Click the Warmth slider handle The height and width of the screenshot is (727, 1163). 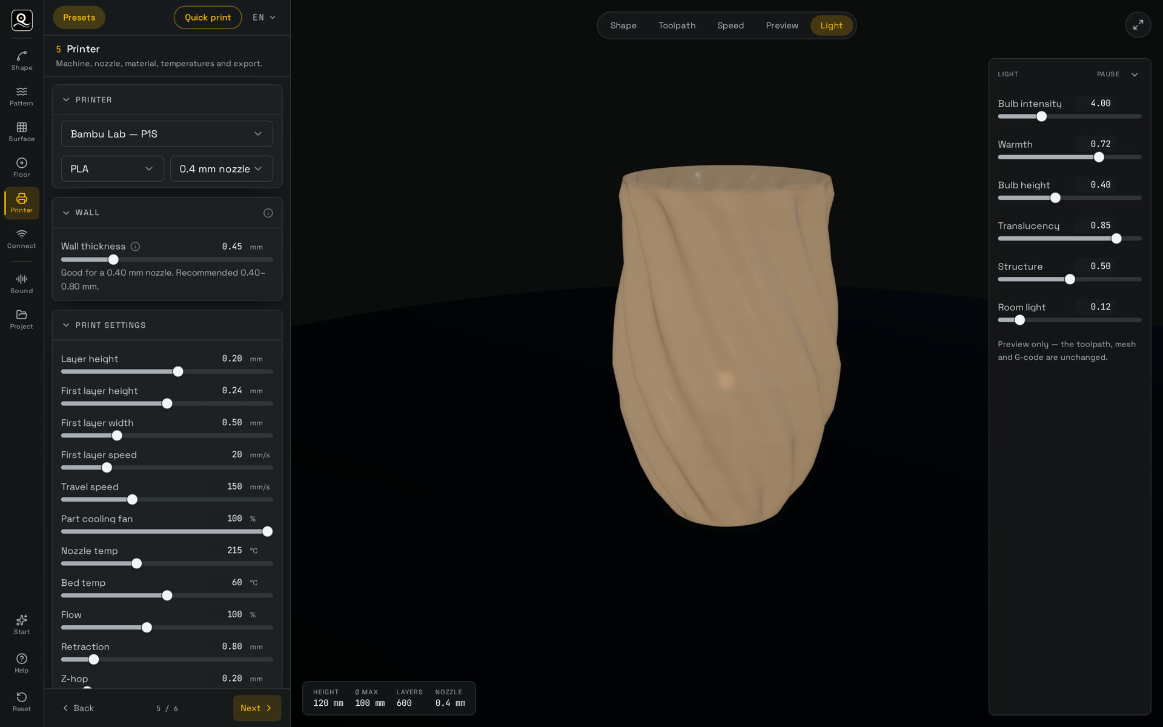pos(1099,157)
